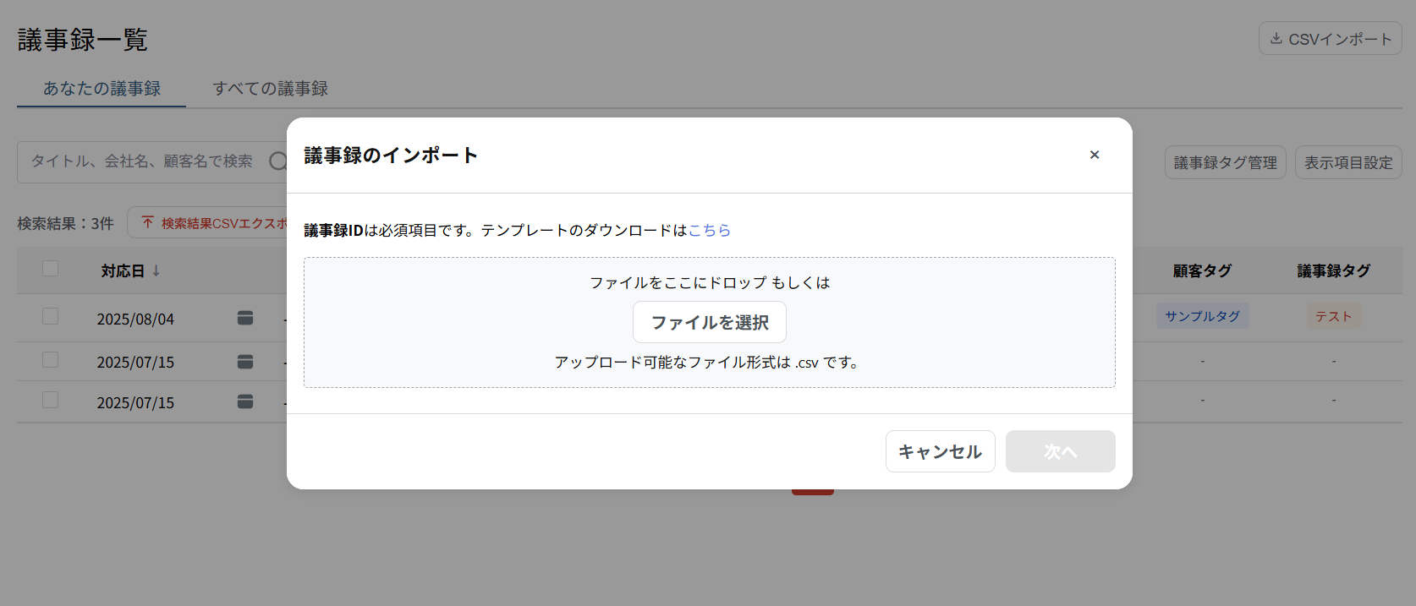1416x606 pixels.
Task: Click the CSVインポート download icon
Action: coord(1276,39)
